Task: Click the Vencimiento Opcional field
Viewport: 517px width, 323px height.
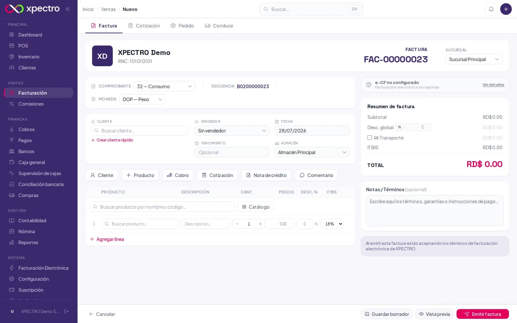Action: click(232, 152)
